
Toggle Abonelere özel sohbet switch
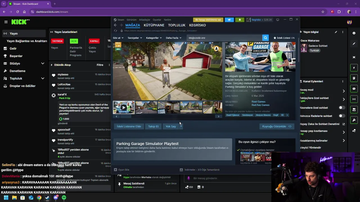click(x=342, y=107)
